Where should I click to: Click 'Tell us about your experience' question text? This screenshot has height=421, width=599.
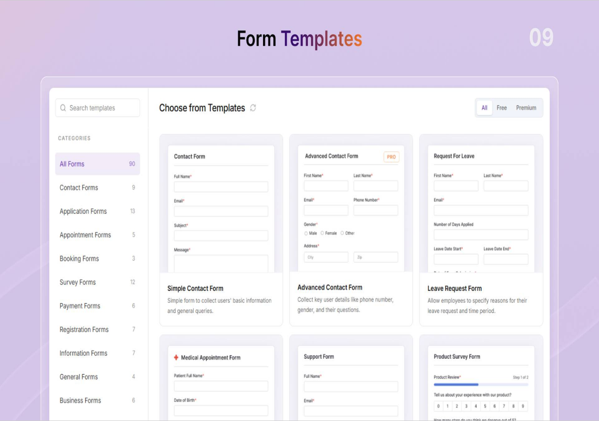(x=473, y=395)
